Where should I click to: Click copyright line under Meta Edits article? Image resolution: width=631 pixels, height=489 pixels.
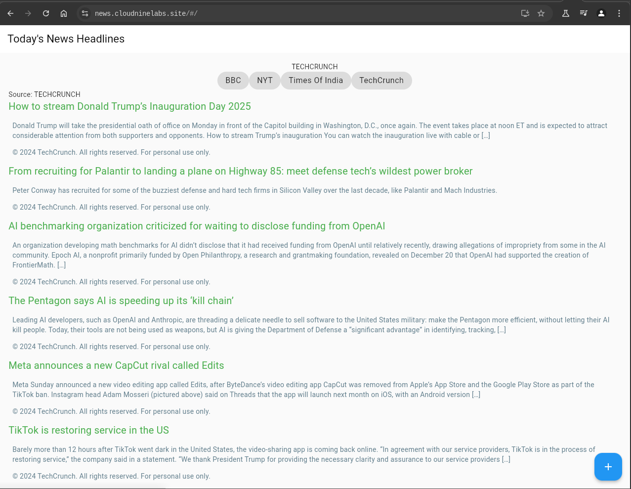point(111,411)
